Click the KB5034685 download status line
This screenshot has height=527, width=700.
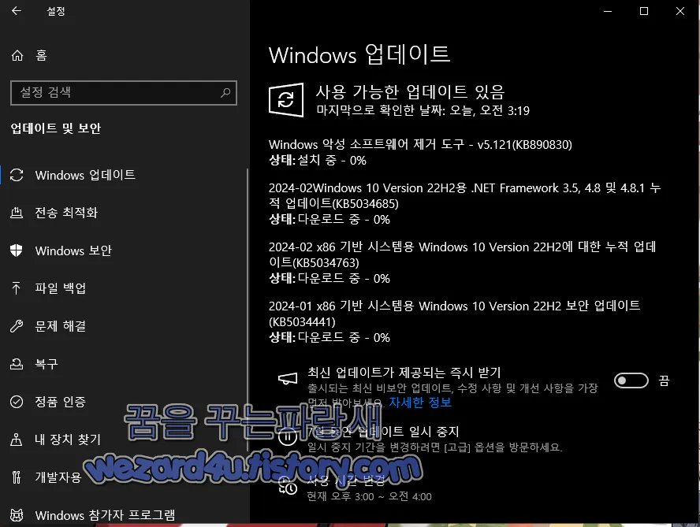314,219
